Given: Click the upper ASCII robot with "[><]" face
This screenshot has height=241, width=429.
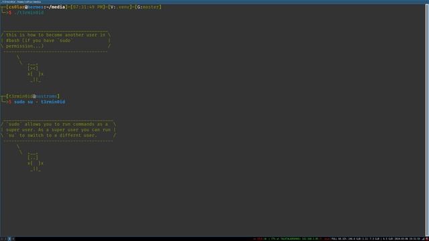Looking at the screenshot, I should coord(35,73).
